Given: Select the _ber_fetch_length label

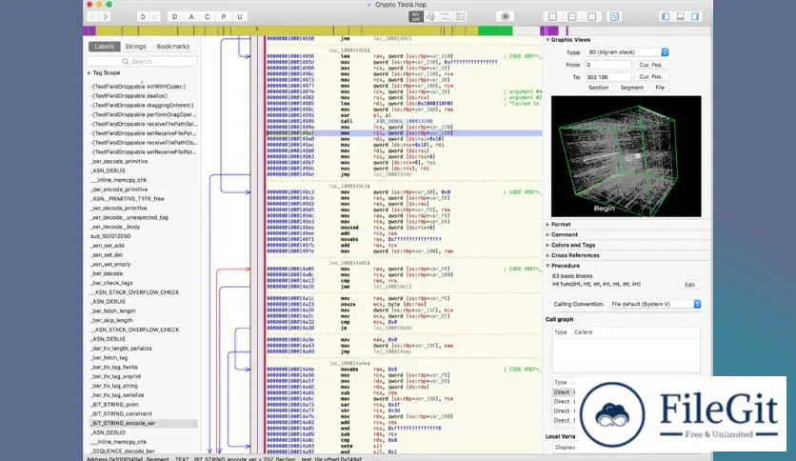Looking at the screenshot, I should click(x=112, y=311).
